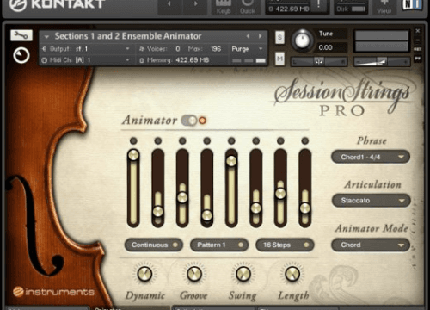Screen dimensions: 430x310
Task: Open the Phrase dropdown showing Chord1 - 4/4
Action: pyautogui.click(x=371, y=157)
